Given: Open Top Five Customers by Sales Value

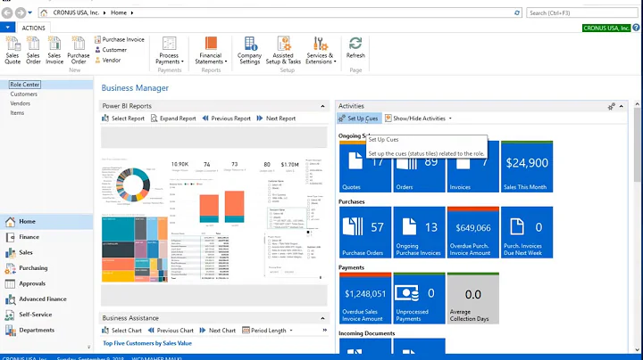Looking at the screenshot, I should click(x=147, y=343).
